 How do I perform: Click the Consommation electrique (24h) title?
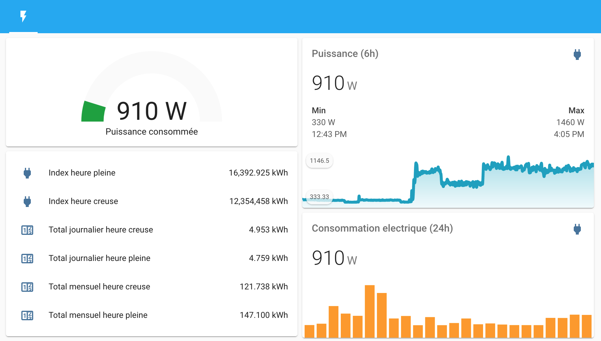pyautogui.click(x=382, y=228)
